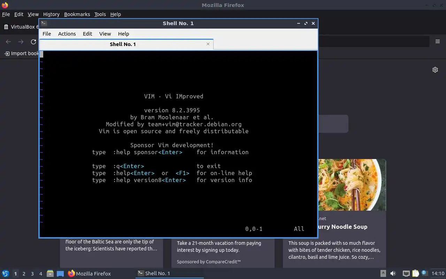Viewport: 446px width, 279px height.
Task: Click the network connection tray icon
Action: click(406, 273)
